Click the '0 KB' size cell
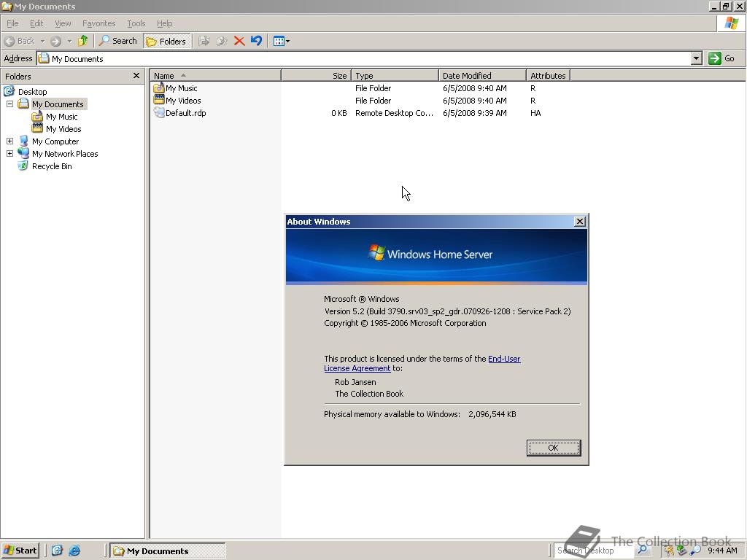 (338, 113)
